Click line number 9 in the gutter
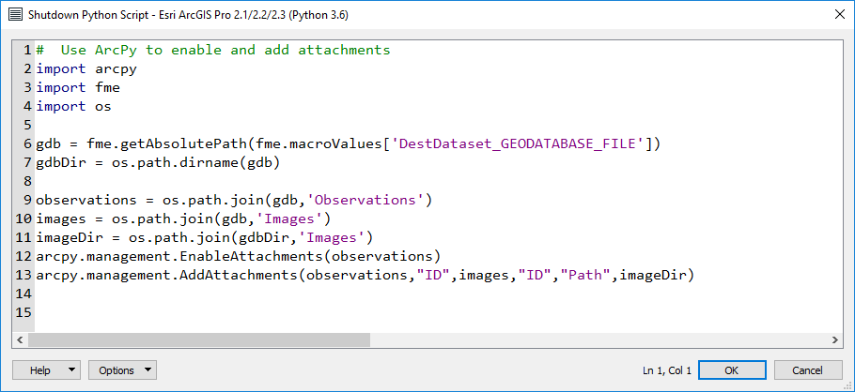This screenshot has width=855, height=392. coord(28,200)
